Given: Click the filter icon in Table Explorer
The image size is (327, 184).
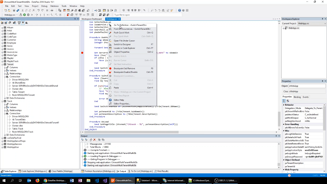Looking at the screenshot, I should click(23, 23).
